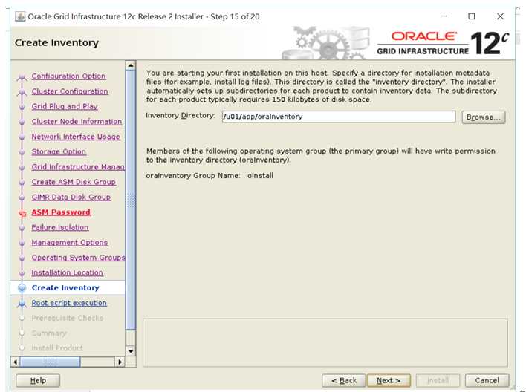Maximize the installer window
Screen dimensions: 526x392
471,16
